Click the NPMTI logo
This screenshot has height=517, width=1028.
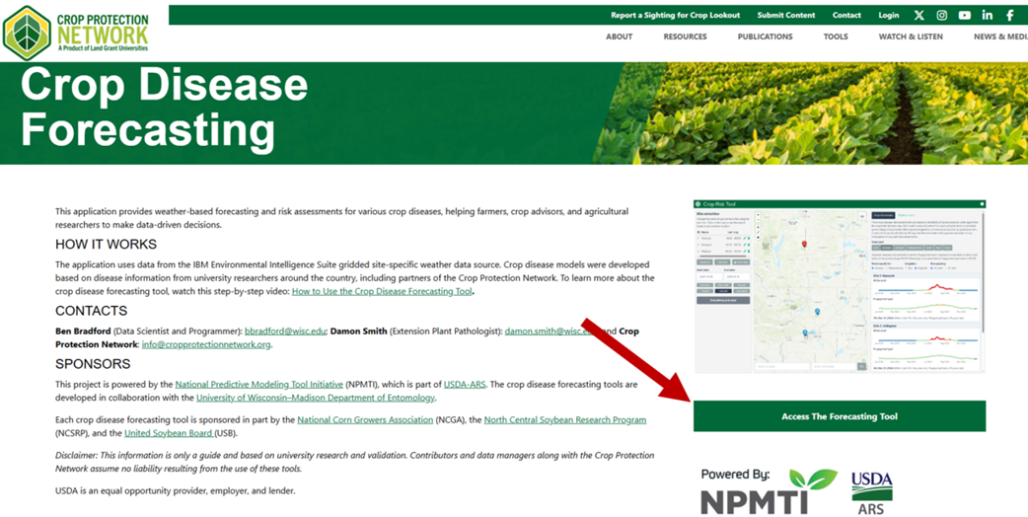tap(769, 492)
